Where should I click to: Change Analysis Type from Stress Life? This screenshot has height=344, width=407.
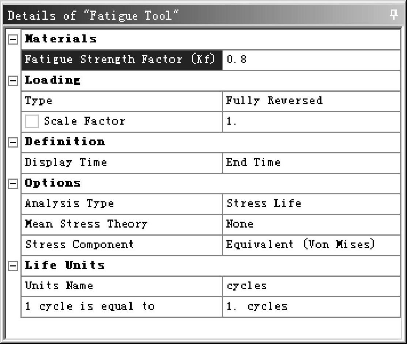click(311, 204)
